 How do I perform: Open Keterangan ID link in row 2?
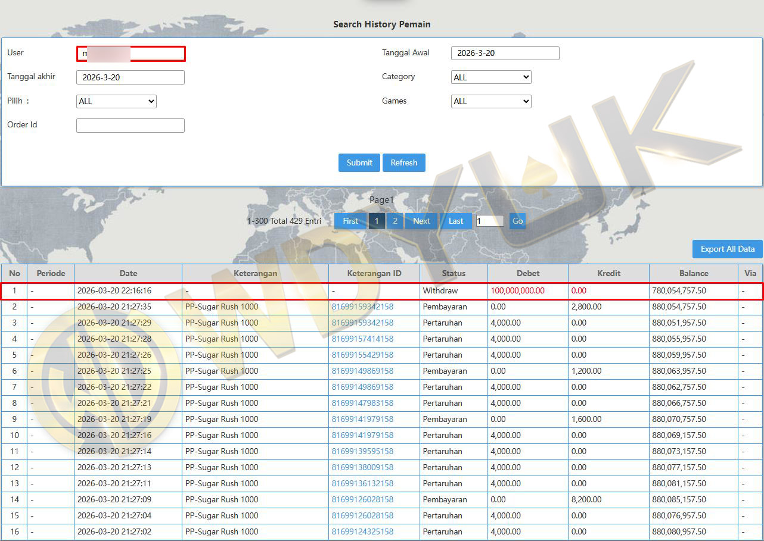(362, 307)
